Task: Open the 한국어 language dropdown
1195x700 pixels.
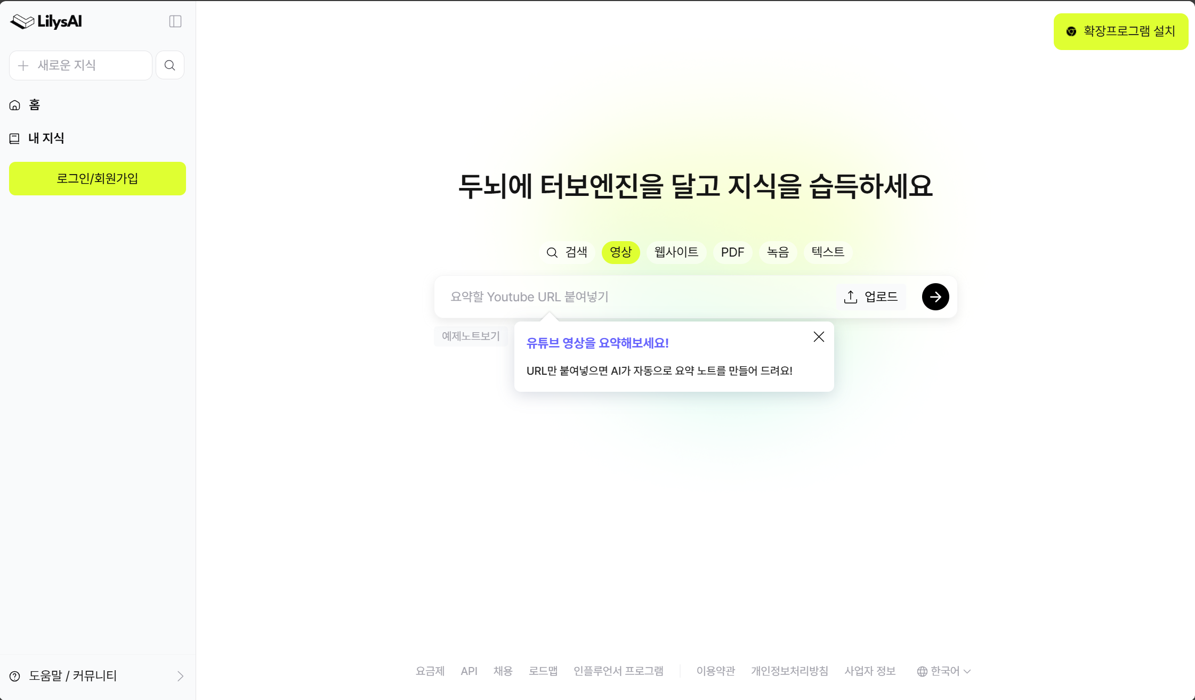Action: coord(944,671)
